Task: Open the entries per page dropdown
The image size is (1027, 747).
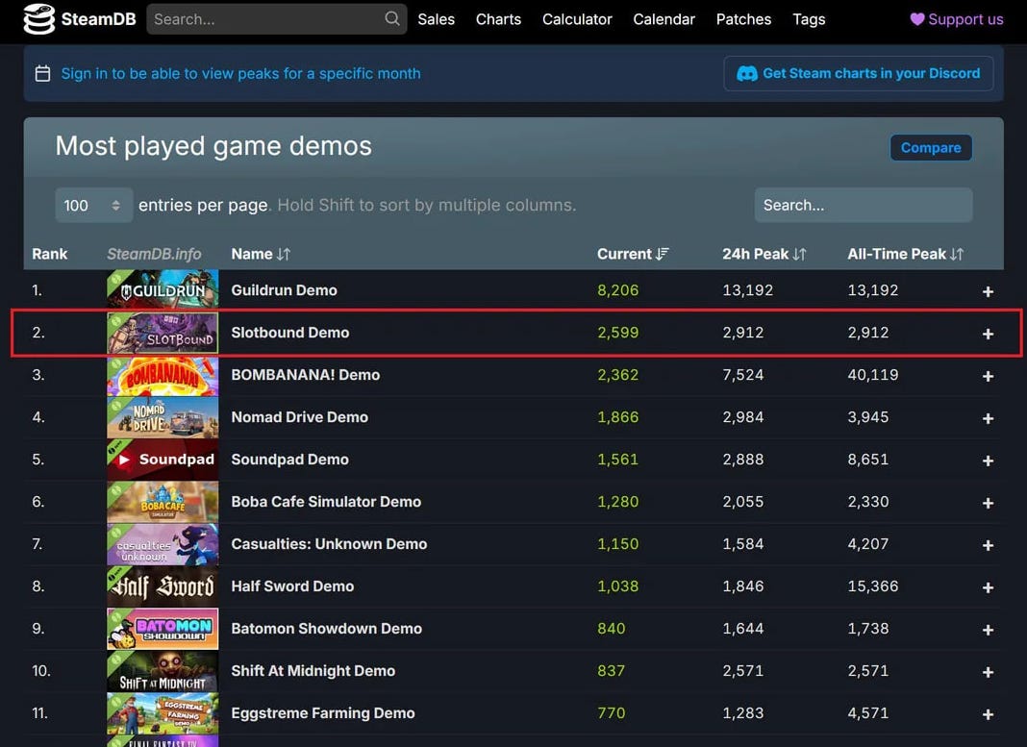Action: pos(93,205)
